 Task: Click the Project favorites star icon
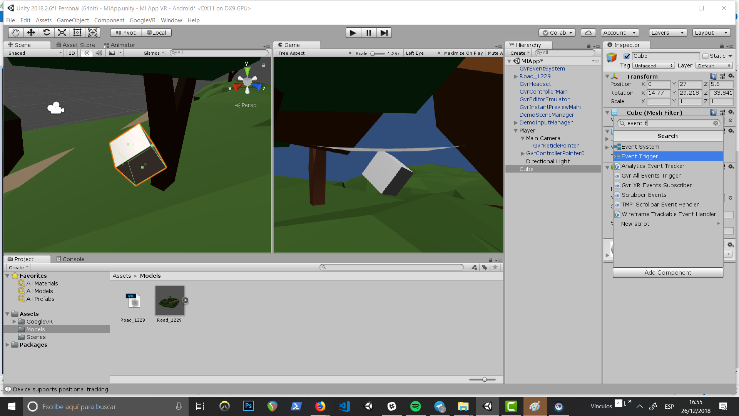(x=495, y=267)
